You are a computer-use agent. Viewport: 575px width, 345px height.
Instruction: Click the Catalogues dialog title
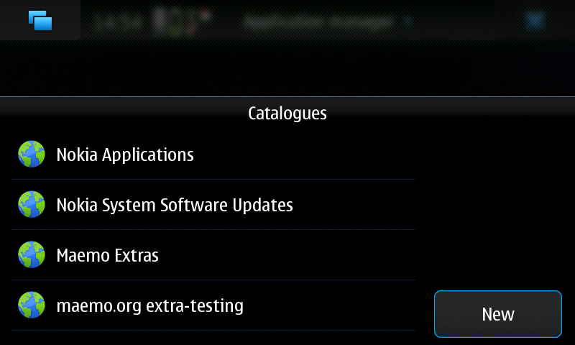pos(287,114)
